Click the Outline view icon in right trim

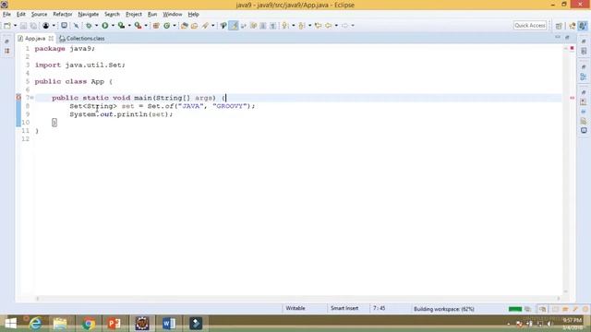[x=584, y=77]
